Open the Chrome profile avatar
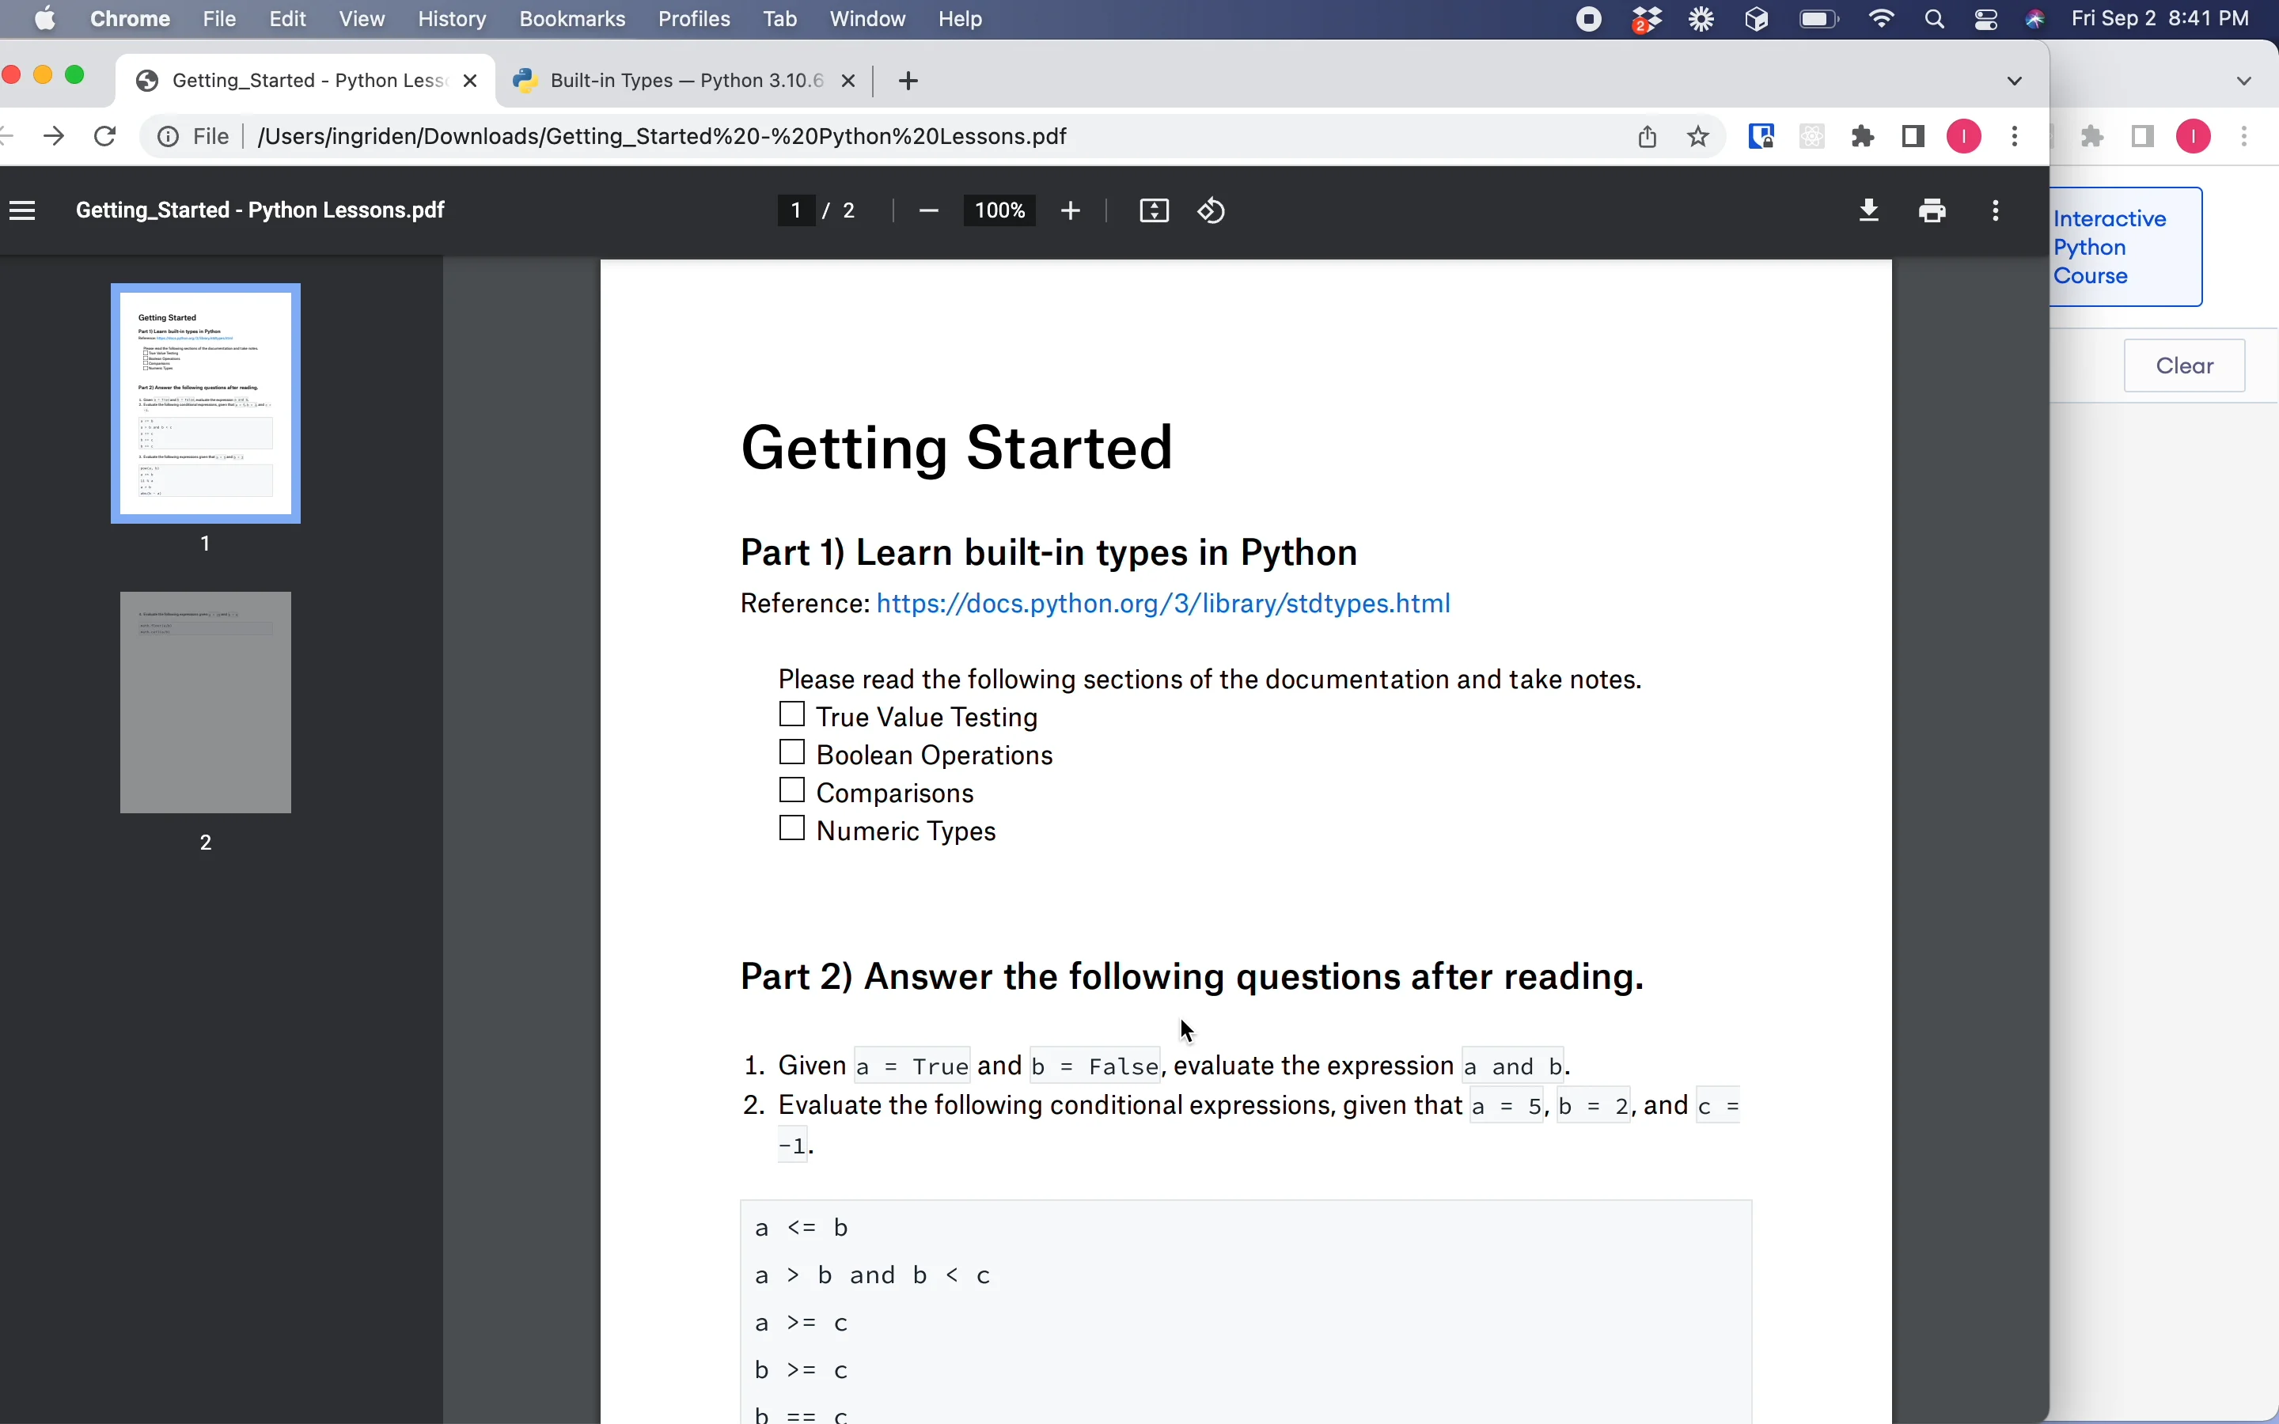This screenshot has width=2279, height=1424. (1965, 137)
